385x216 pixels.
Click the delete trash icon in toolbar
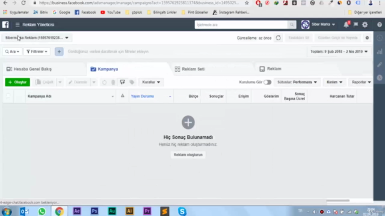(113, 82)
